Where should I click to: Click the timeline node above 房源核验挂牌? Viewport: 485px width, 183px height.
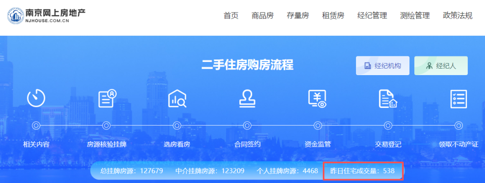click(x=107, y=126)
